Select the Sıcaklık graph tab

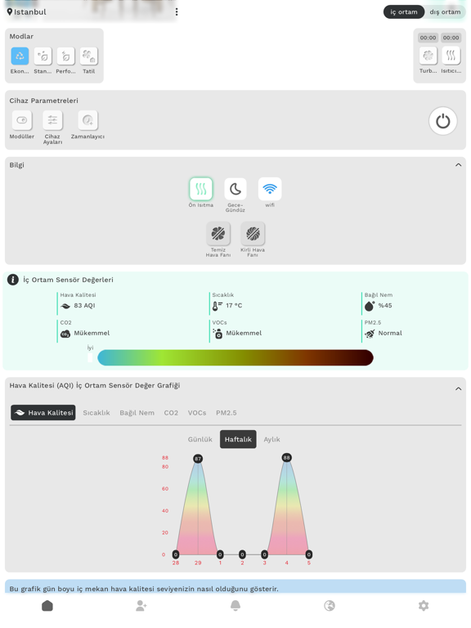point(96,413)
